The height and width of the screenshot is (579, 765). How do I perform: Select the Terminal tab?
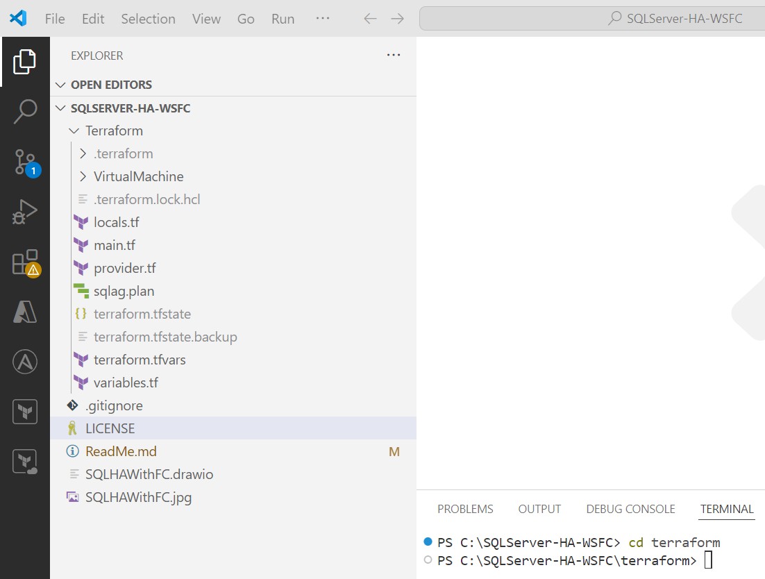point(727,509)
